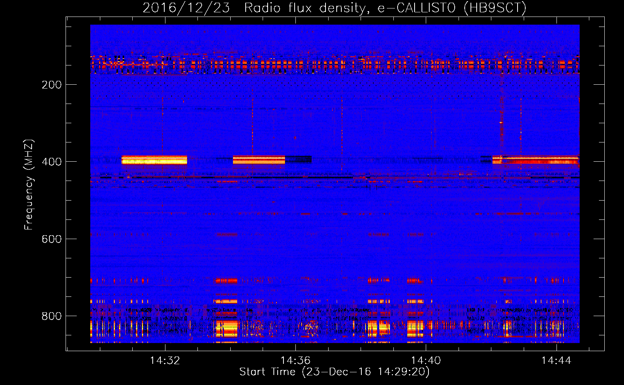Screen dimensions: 624x385
Task: Click the 200 frequency tick label
Action: point(52,85)
